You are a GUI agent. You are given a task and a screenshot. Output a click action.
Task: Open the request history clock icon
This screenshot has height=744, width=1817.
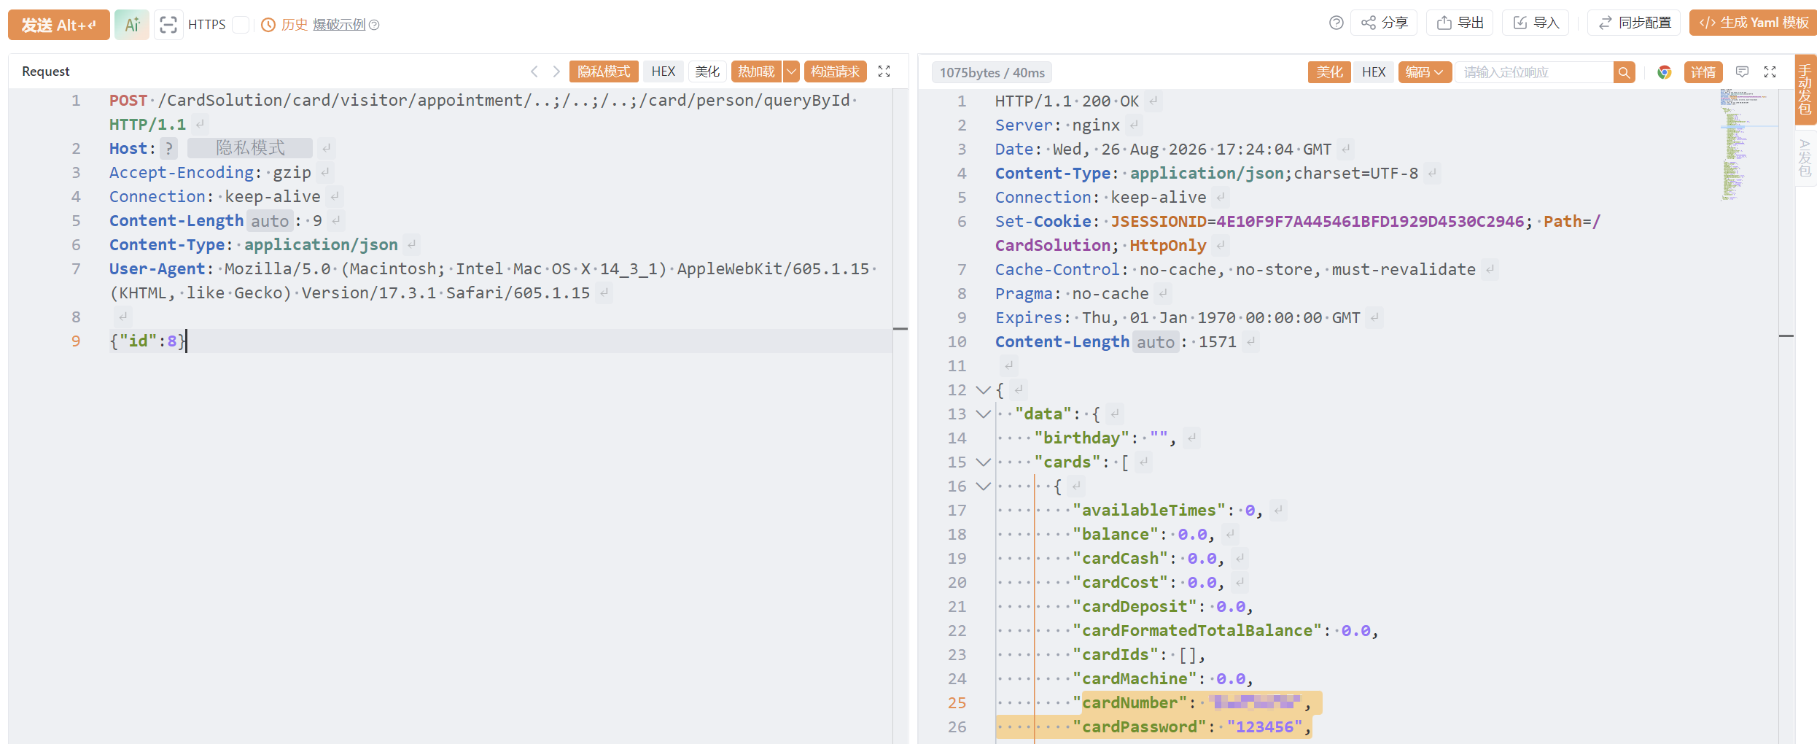[268, 25]
